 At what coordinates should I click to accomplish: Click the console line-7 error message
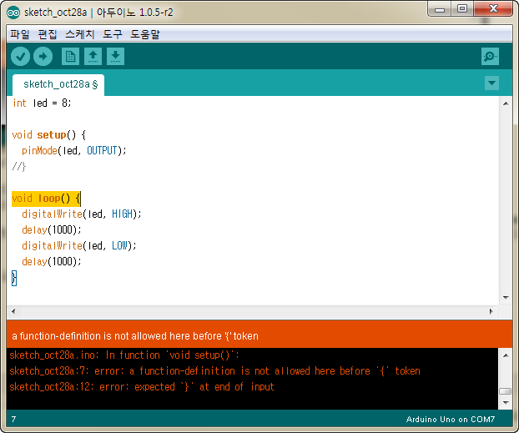point(214,371)
